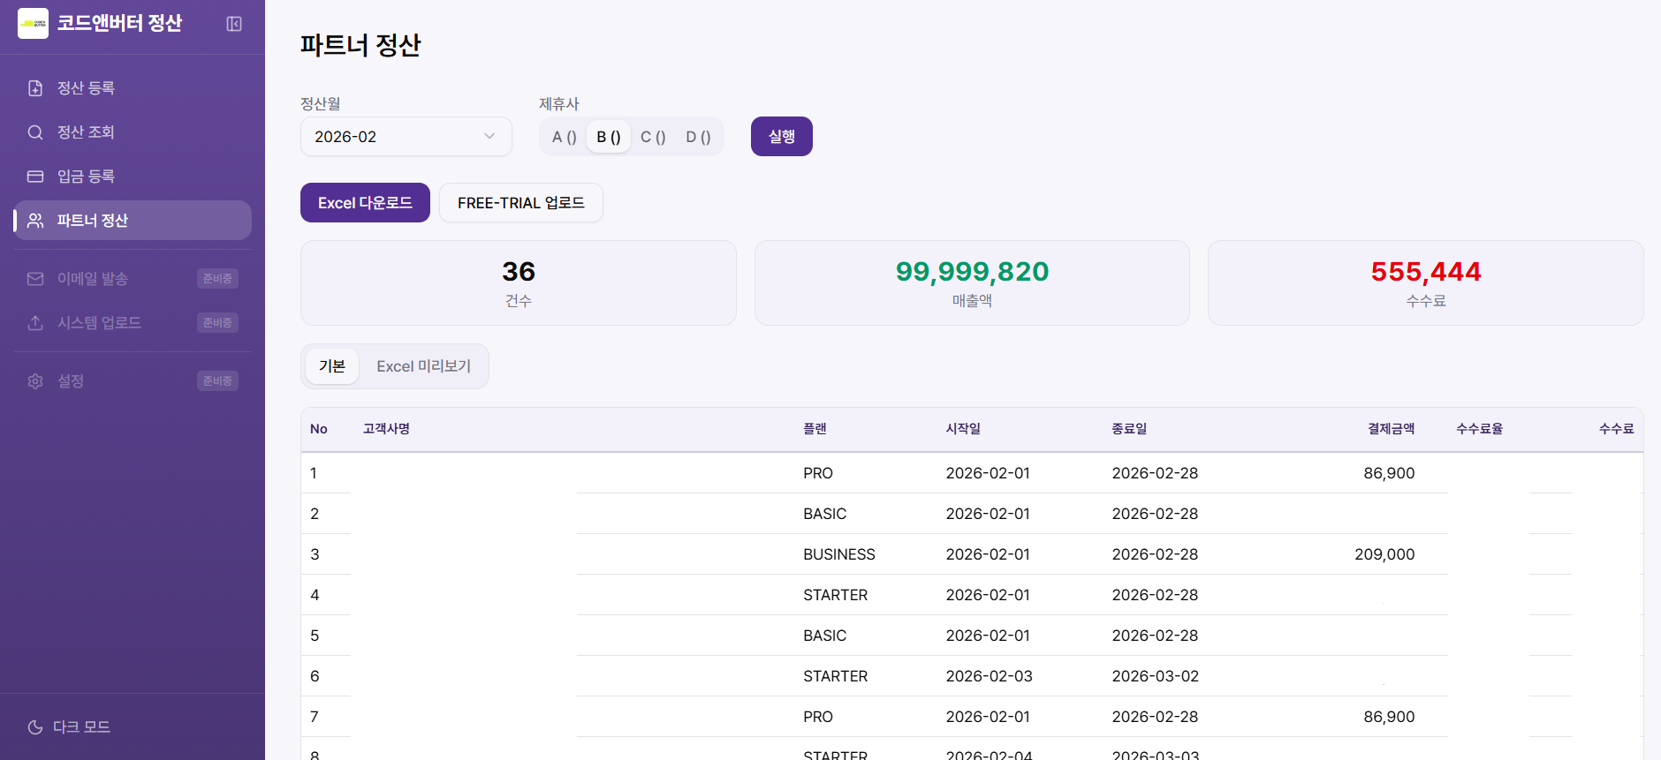Image resolution: width=1661 pixels, height=760 pixels.
Task: Click Excel 다운로드 button
Action: 365,203
